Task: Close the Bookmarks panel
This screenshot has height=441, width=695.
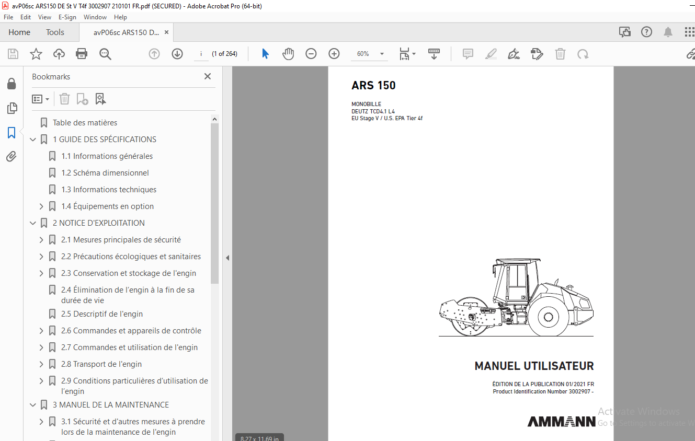Action: [208, 76]
